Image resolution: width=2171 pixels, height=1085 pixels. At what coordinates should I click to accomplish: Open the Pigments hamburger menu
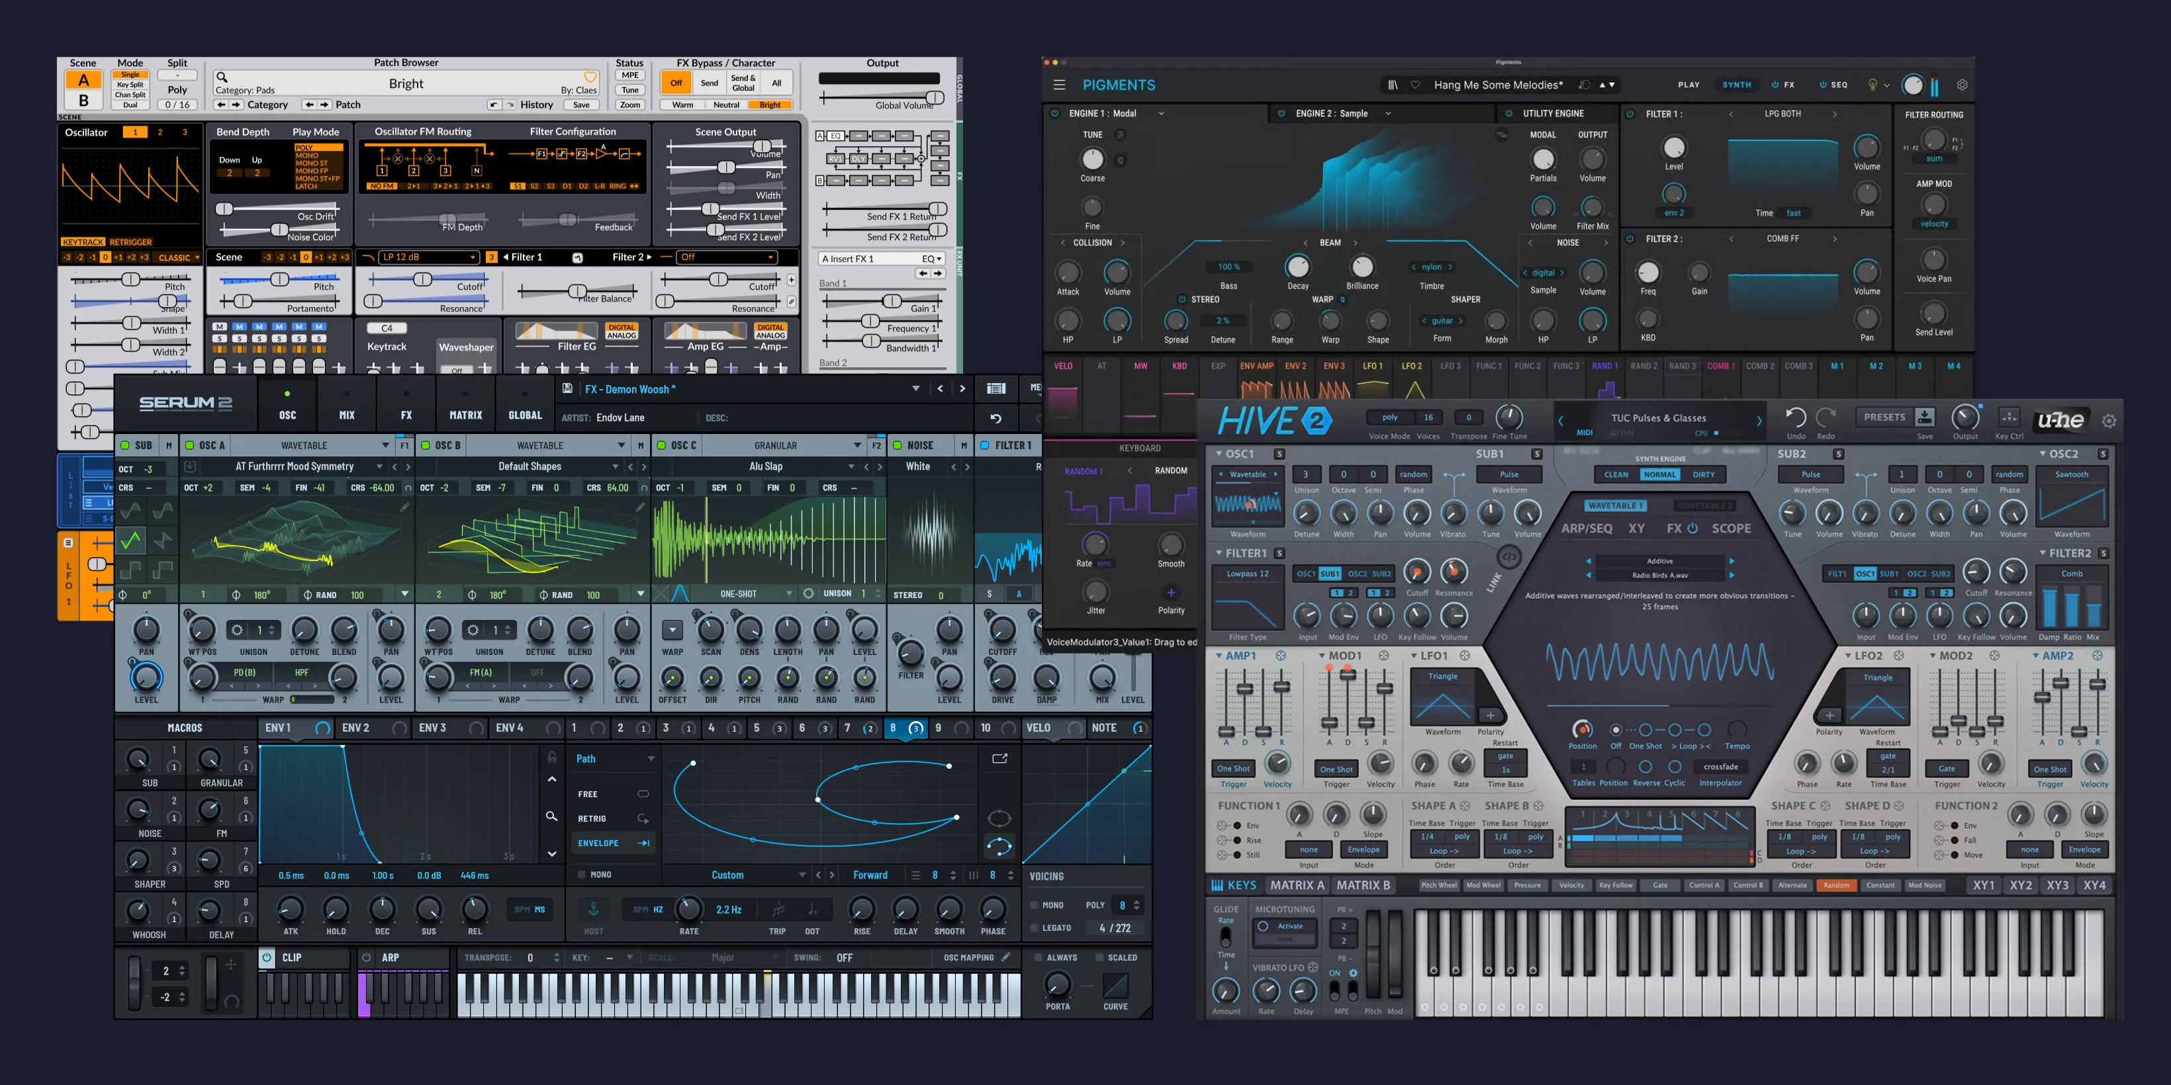coord(1060,85)
